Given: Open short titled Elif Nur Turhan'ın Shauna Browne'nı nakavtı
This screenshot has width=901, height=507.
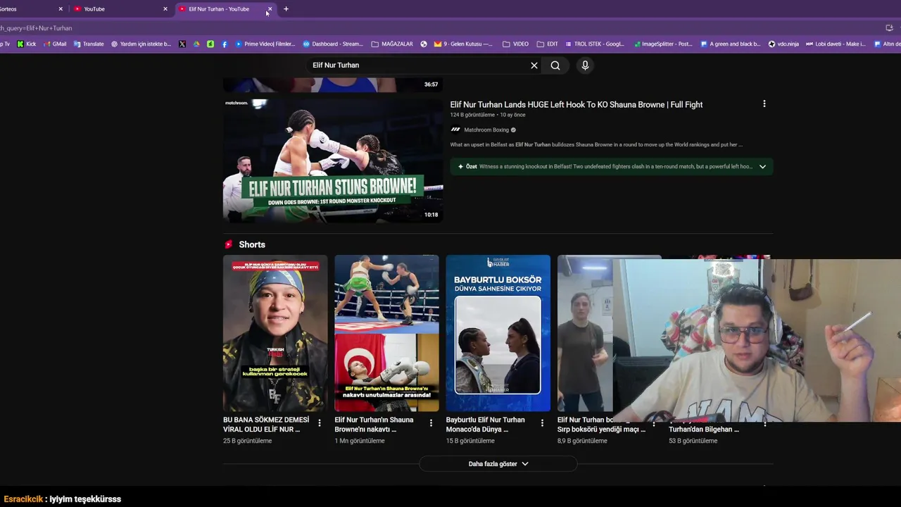Looking at the screenshot, I should (374, 424).
